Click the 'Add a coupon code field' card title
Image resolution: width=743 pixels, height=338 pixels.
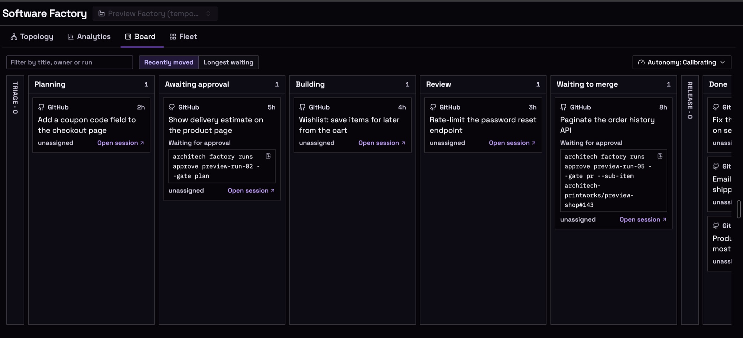tap(87, 125)
